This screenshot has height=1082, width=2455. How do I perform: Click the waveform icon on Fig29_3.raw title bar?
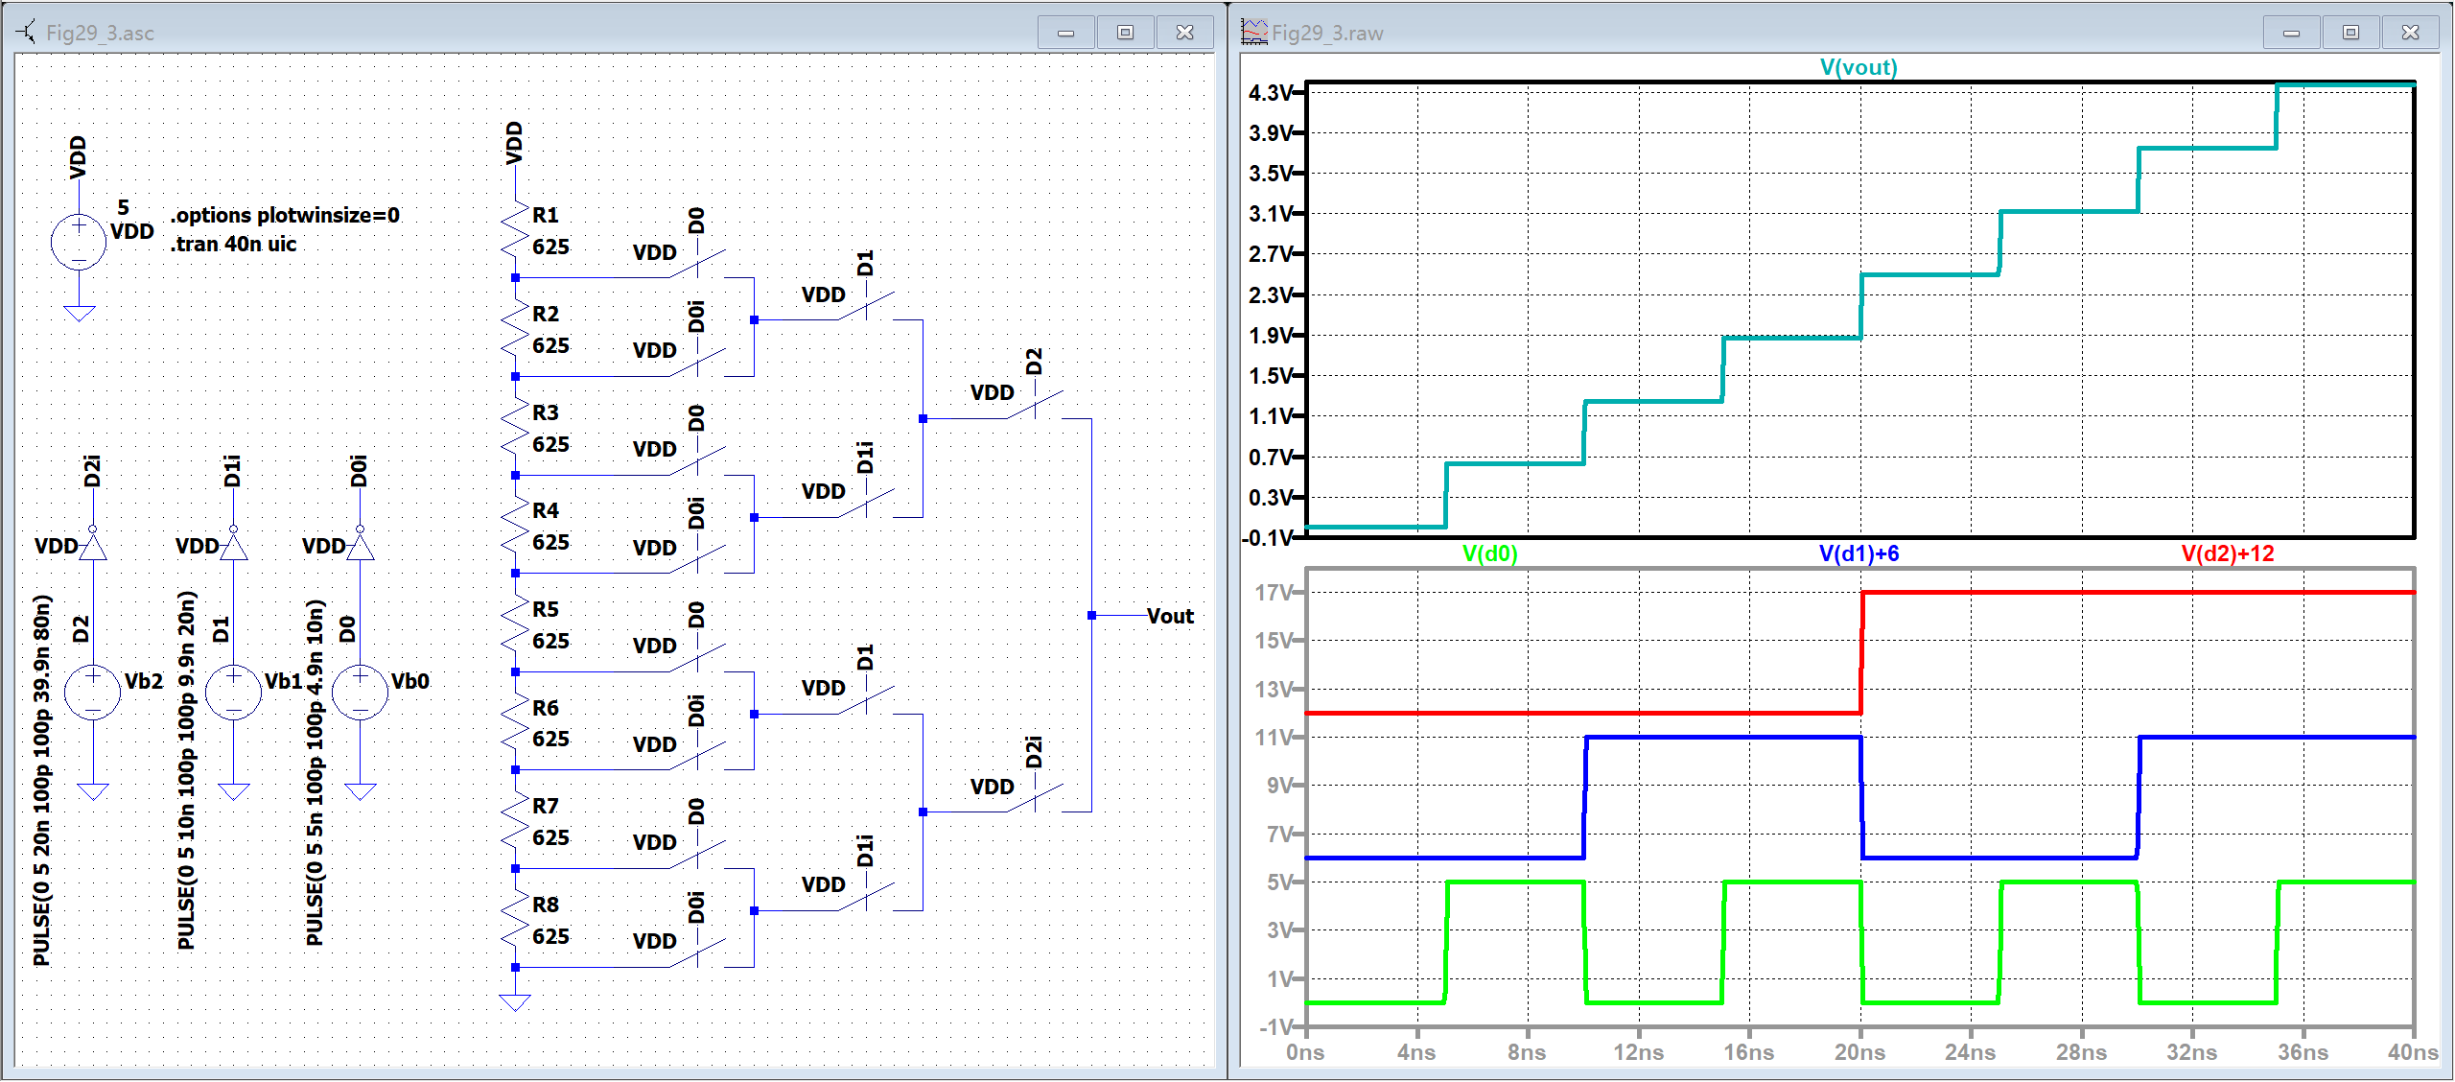[x=1253, y=31]
